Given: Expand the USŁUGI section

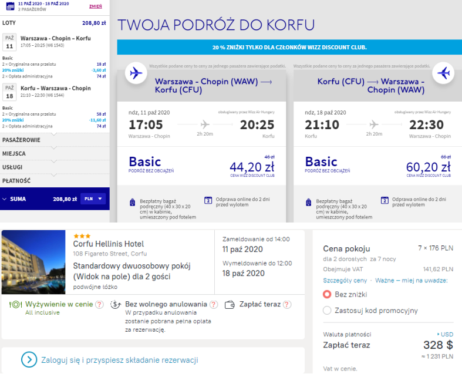Looking at the screenshot, I should [x=55, y=167].
